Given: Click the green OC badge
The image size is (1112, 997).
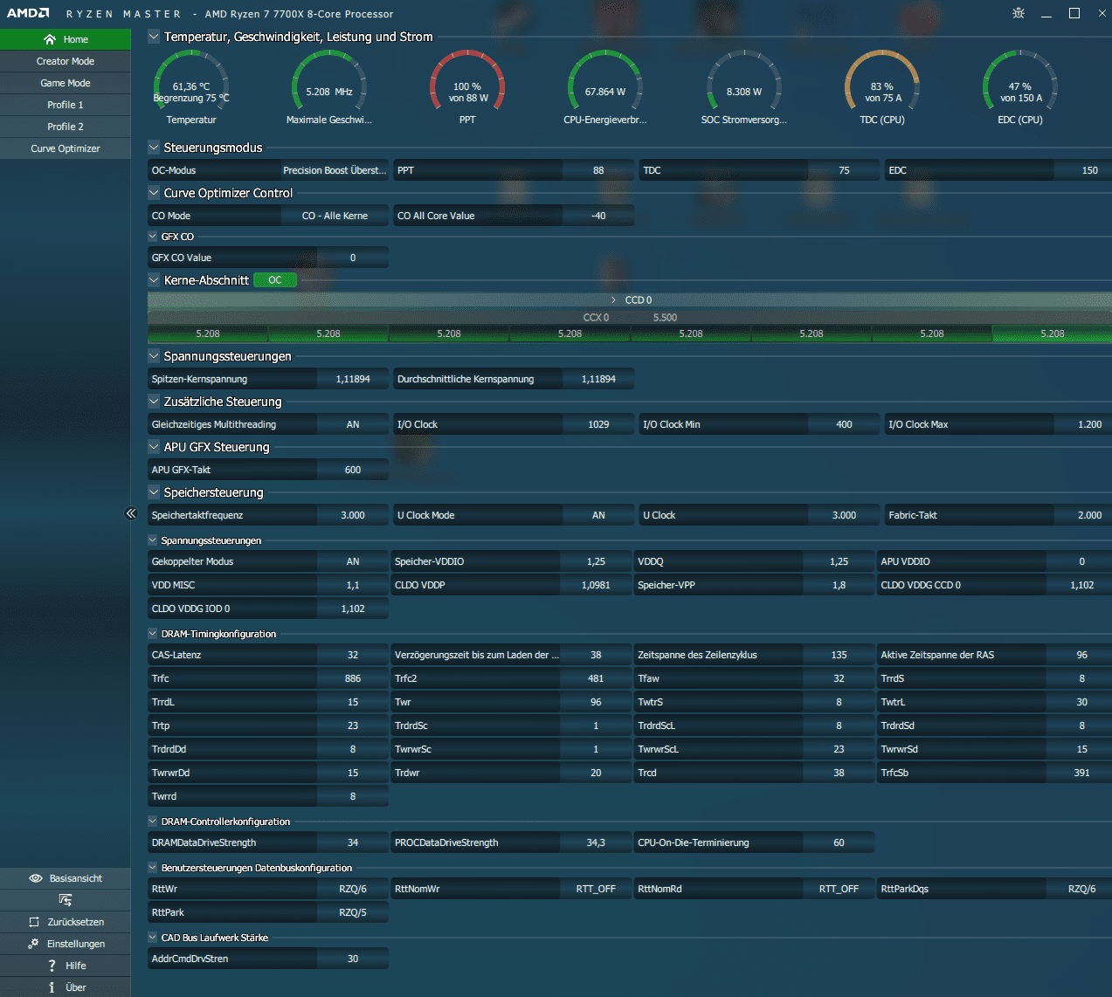Looking at the screenshot, I should coord(275,280).
